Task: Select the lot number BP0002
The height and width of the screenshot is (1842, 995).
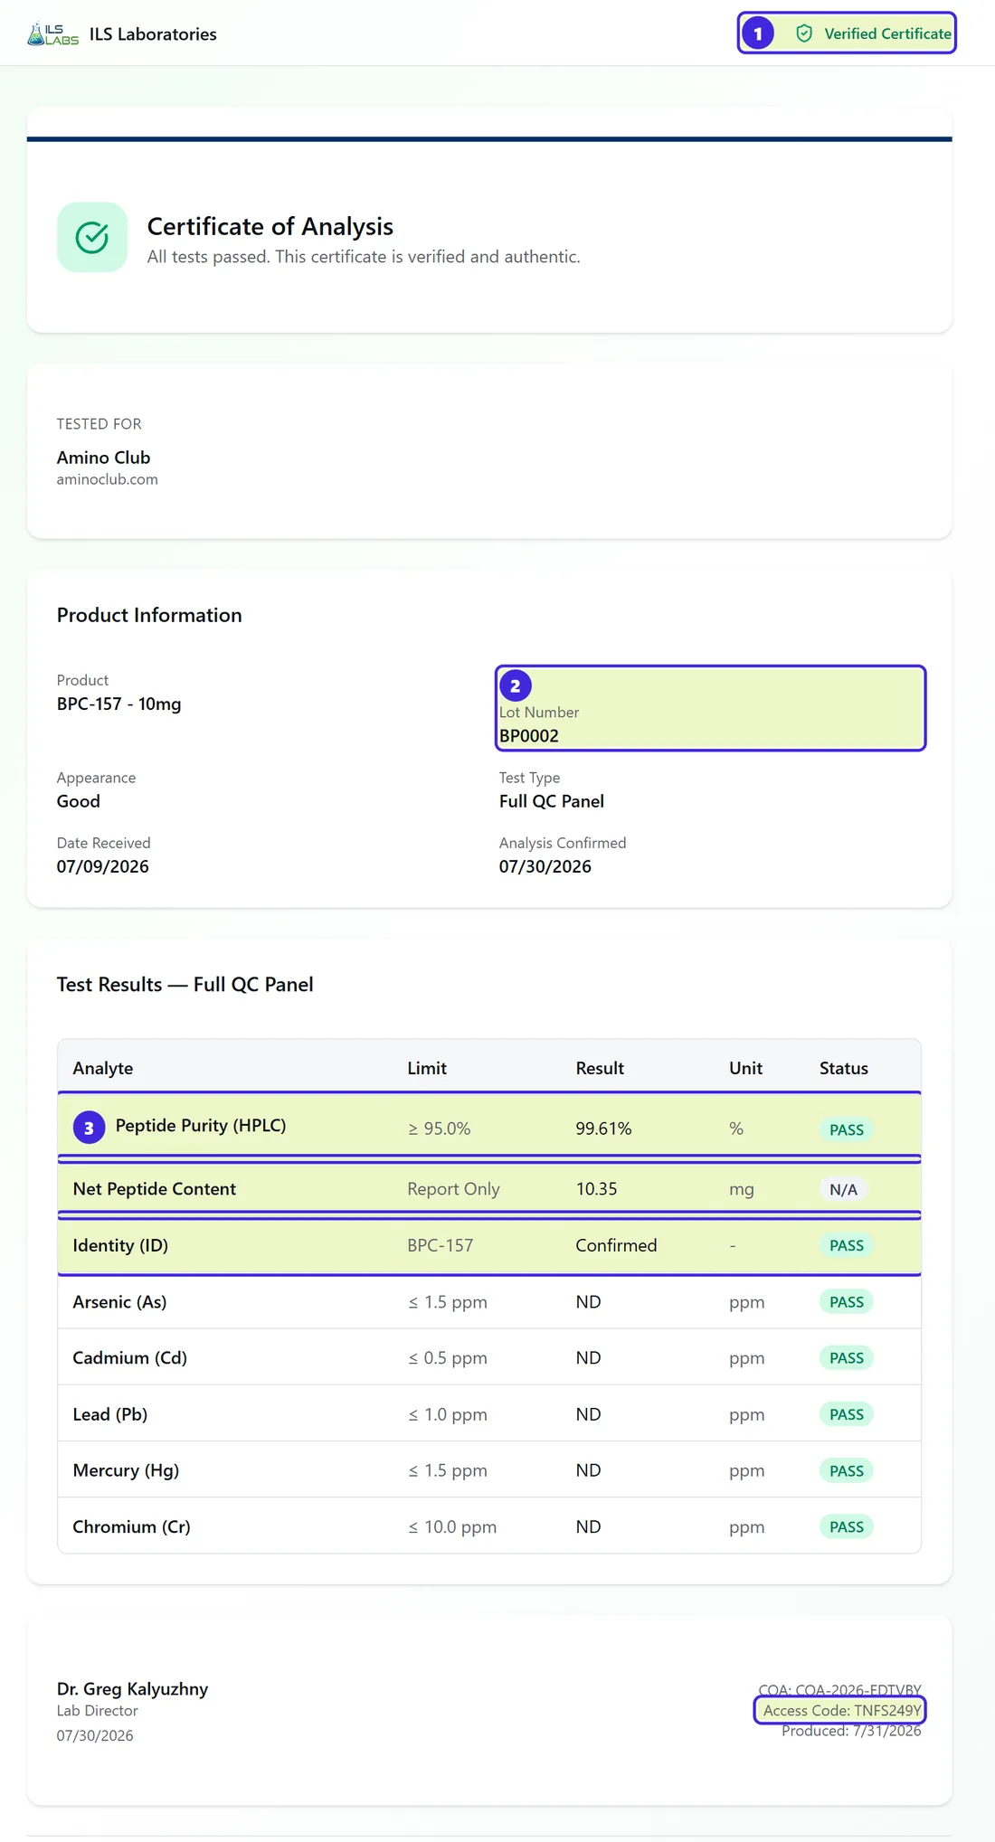Action: (x=529, y=736)
